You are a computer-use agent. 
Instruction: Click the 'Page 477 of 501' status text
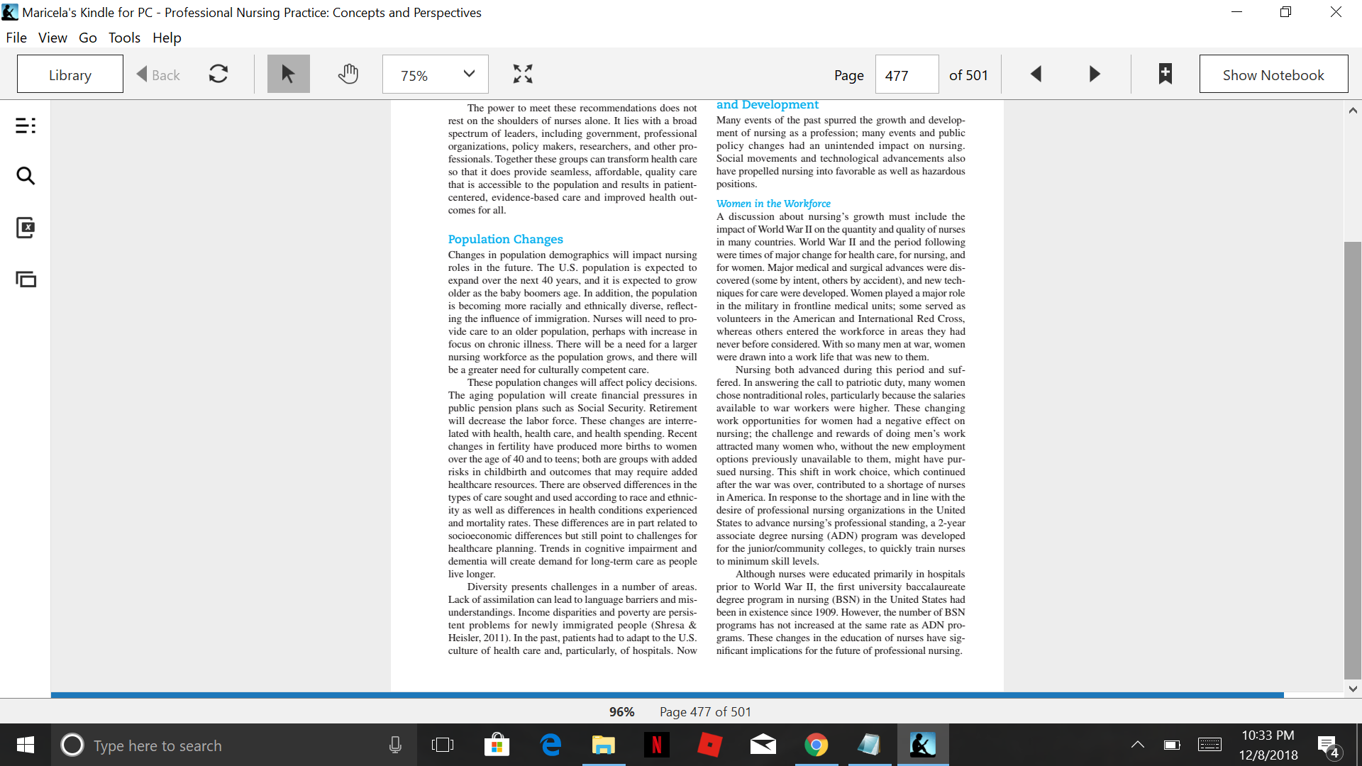[705, 711]
